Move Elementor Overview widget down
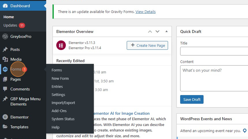The width and height of the screenshot is (248, 139). tap(157, 31)
